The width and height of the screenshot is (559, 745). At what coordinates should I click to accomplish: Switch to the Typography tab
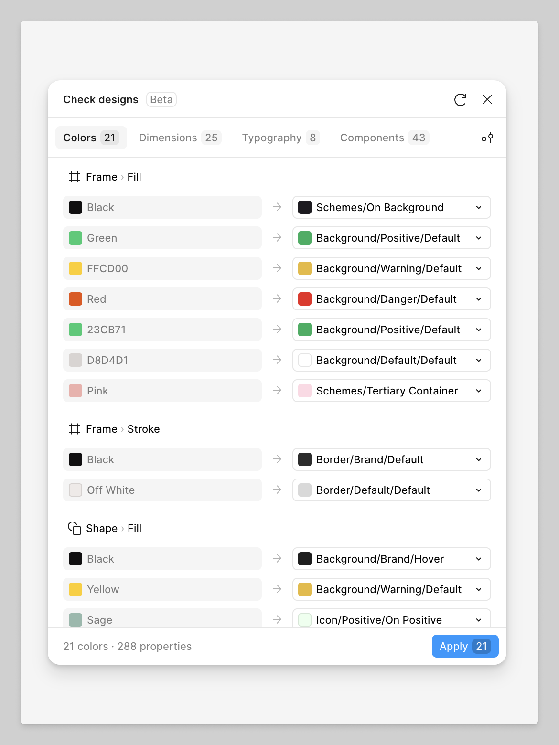pyautogui.click(x=279, y=138)
